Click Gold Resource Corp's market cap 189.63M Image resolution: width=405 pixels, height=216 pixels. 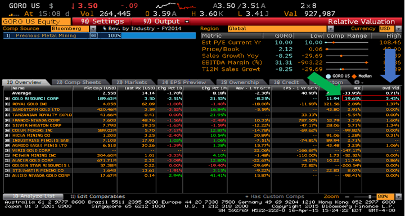pos(107,98)
